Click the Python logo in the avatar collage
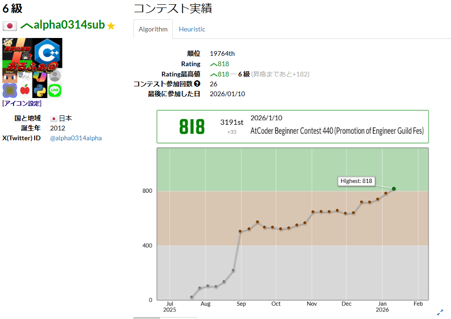The width and height of the screenshot is (451, 319). [40, 91]
